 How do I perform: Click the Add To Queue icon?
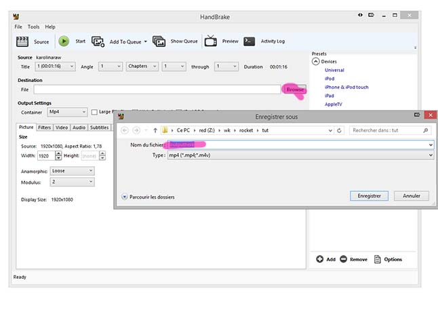pos(98,41)
